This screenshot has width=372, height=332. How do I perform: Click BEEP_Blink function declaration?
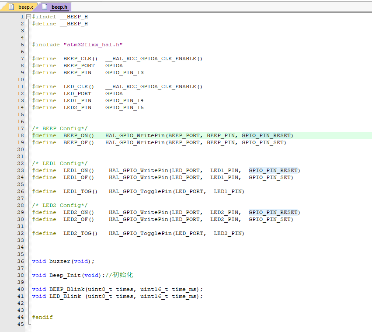(66, 289)
